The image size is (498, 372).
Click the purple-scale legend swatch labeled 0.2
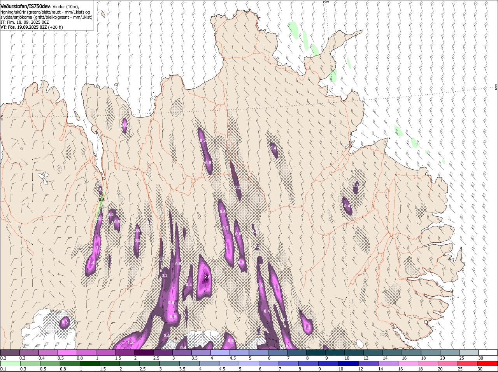[x=10, y=352]
